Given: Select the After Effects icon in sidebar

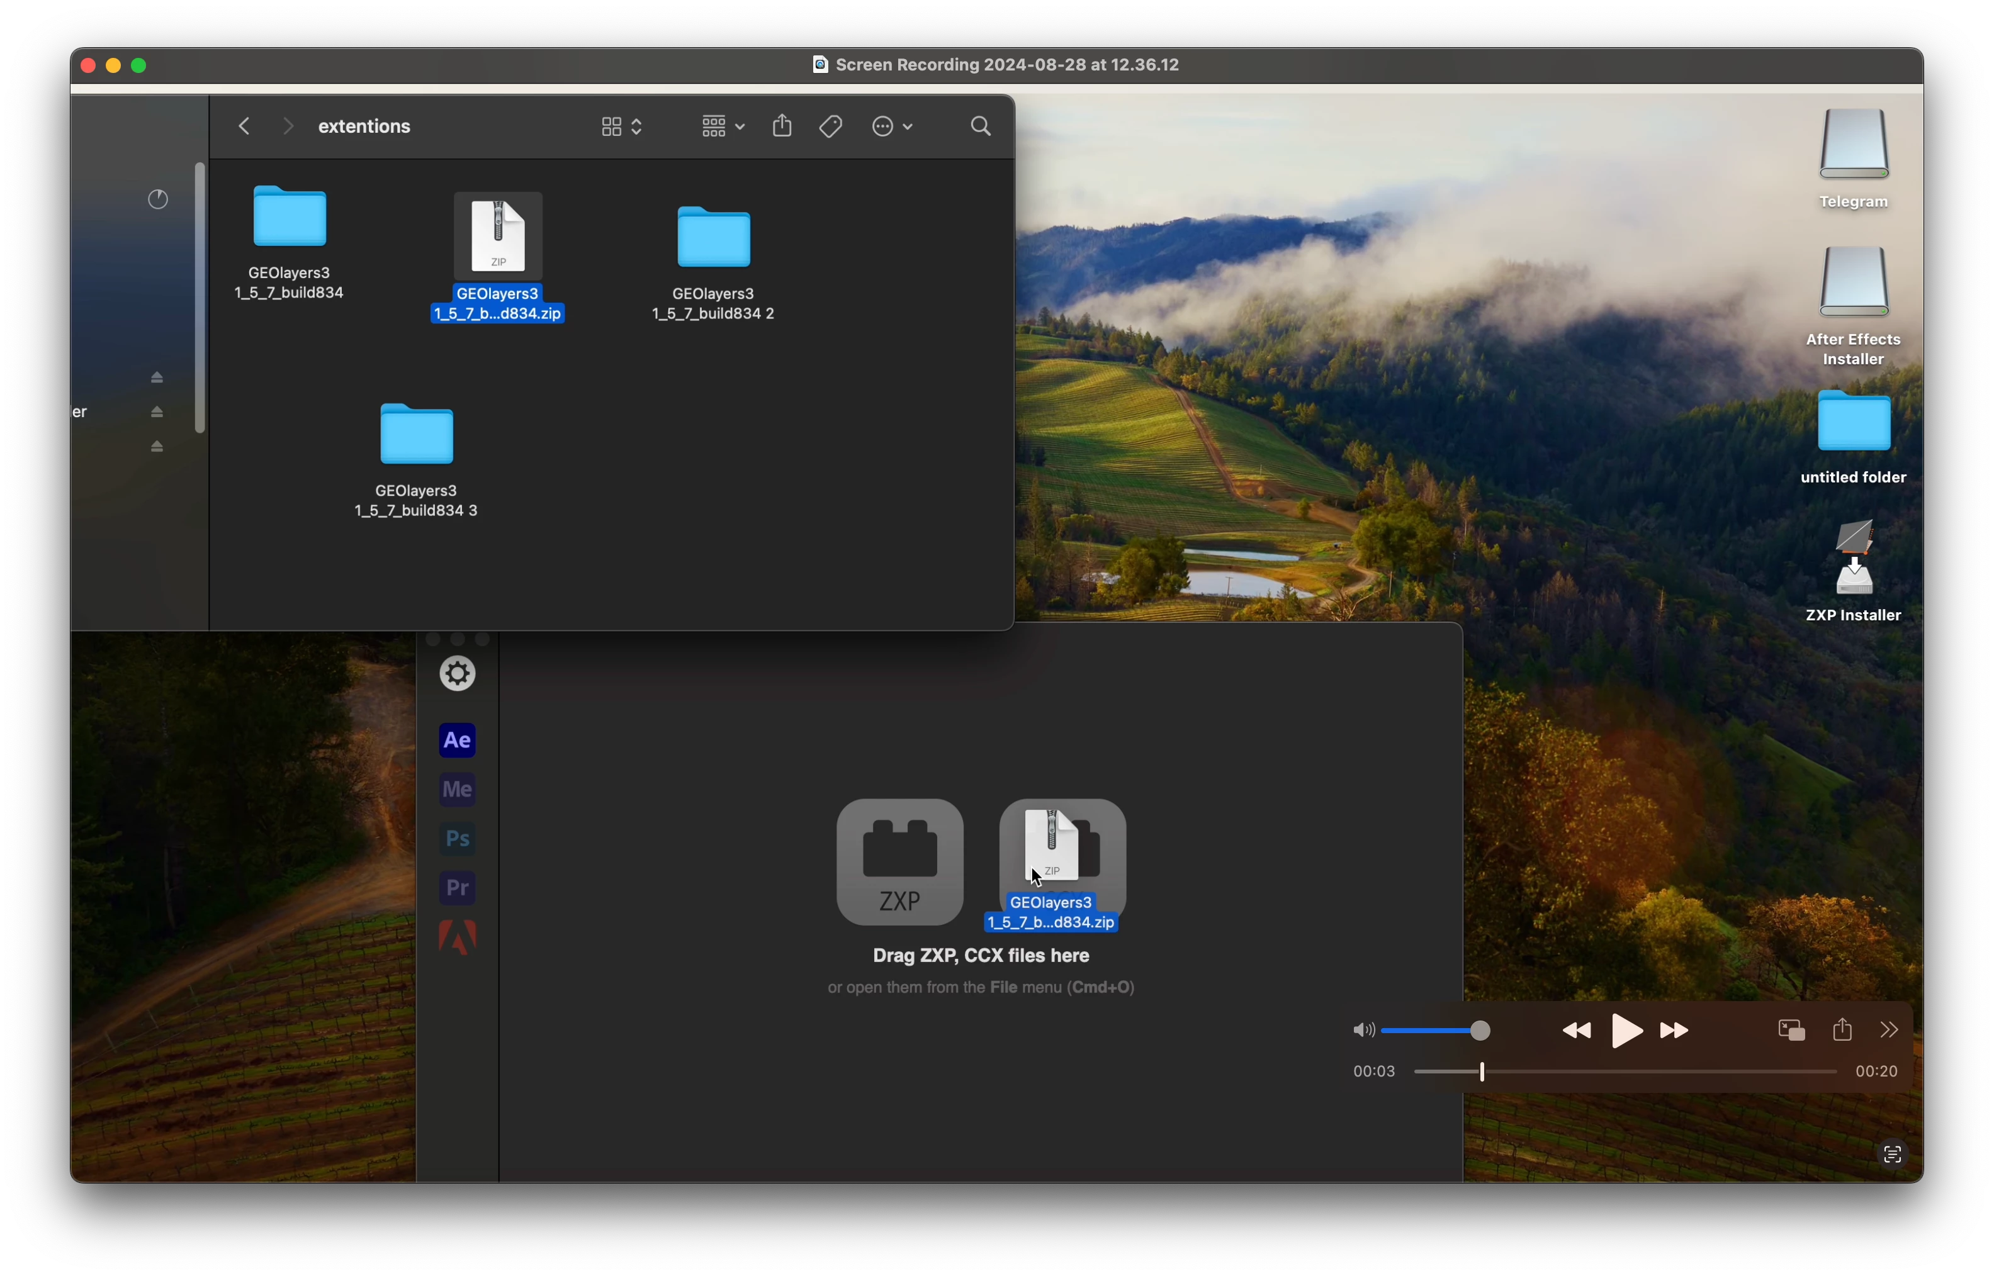Looking at the screenshot, I should pyautogui.click(x=458, y=741).
